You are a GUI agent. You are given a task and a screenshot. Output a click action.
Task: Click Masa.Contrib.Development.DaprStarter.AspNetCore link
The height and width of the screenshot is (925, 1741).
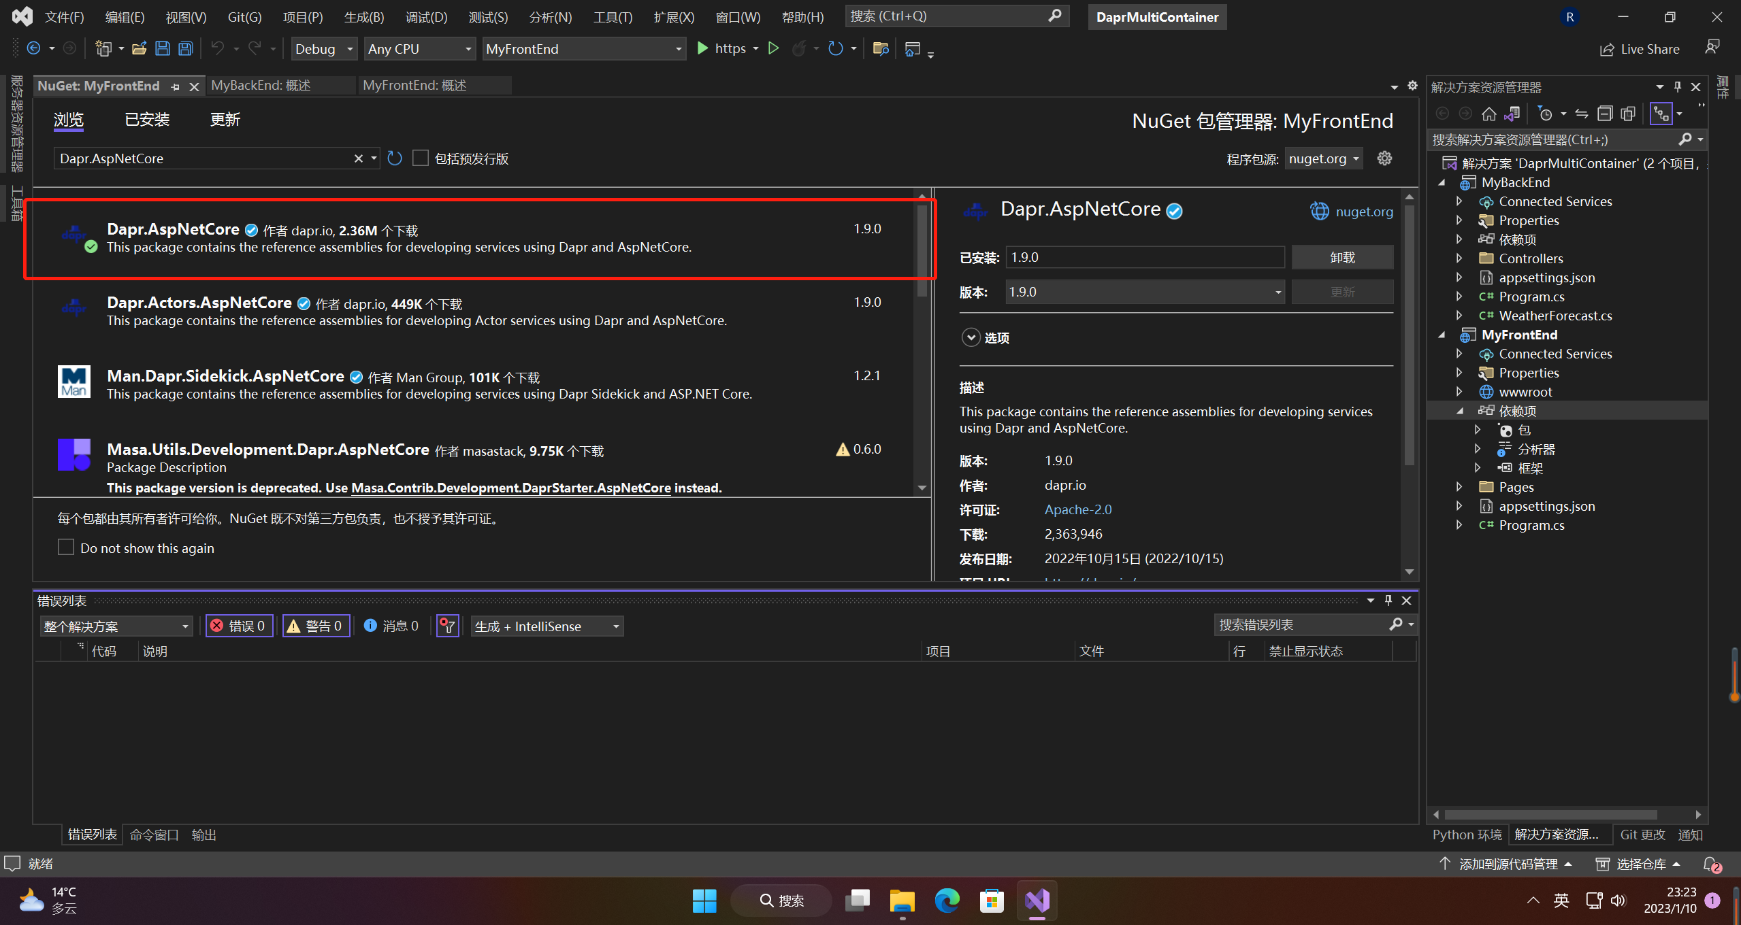(510, 488)
